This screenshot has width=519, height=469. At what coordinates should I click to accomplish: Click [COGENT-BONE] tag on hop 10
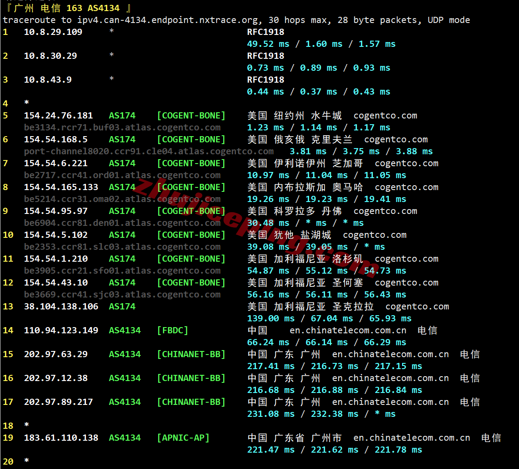tap(191, 235)
